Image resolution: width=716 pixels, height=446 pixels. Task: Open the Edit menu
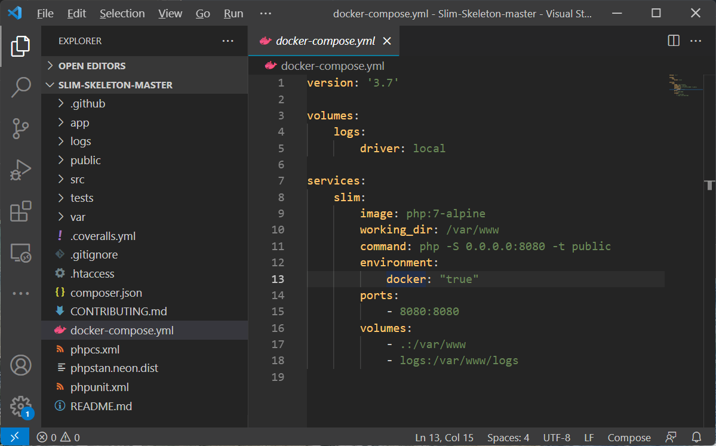[76, 14]
